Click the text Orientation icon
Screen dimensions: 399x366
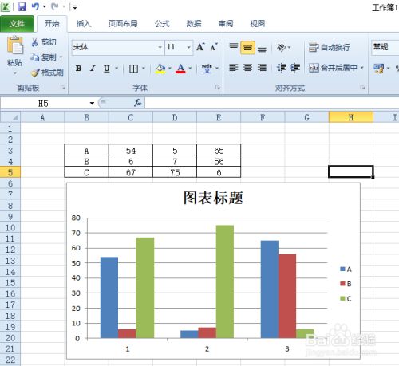[282, 47]
